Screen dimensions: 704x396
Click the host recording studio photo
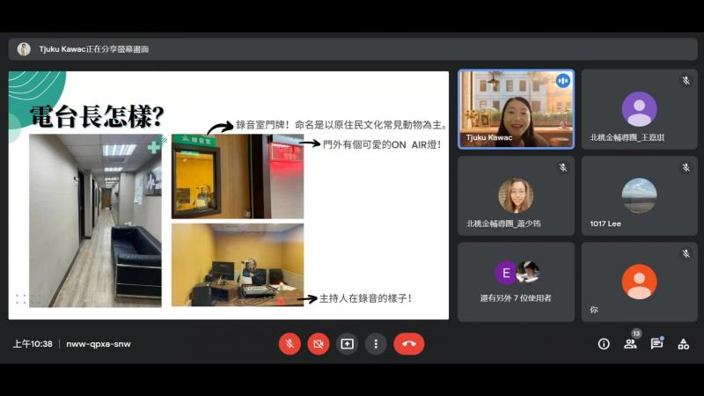(238, 265)
